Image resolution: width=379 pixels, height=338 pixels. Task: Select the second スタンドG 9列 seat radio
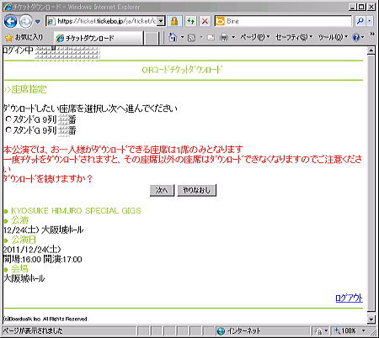pyautogui.click(x=8, y=129)
